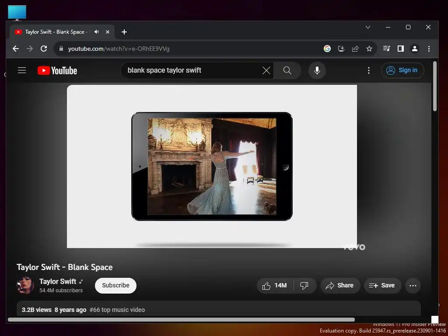Screen dimensions: 448x336
Task: Go back in browser history
Action: pos(16,49)
